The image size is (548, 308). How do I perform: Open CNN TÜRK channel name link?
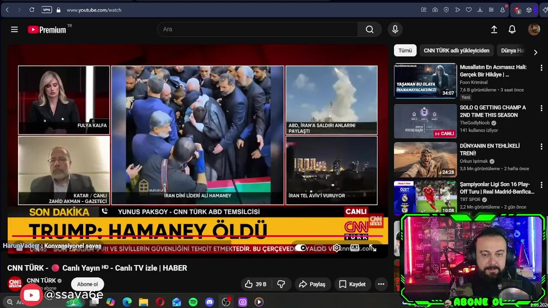coord(41,281)
